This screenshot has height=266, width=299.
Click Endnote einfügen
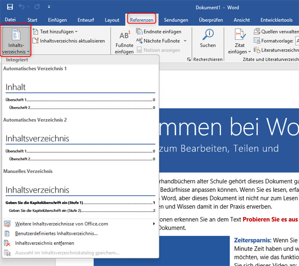pos(159,32)
